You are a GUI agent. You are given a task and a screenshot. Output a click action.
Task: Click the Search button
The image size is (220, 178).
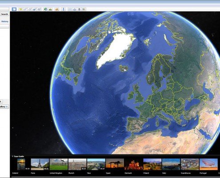click(4, 14)
